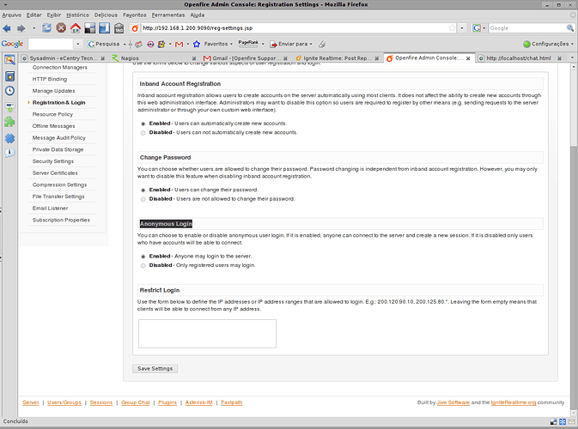Click the blue puzzle piece sidebar icon
The width and height of the screenshot is (578, 429).
coord(9,138)
